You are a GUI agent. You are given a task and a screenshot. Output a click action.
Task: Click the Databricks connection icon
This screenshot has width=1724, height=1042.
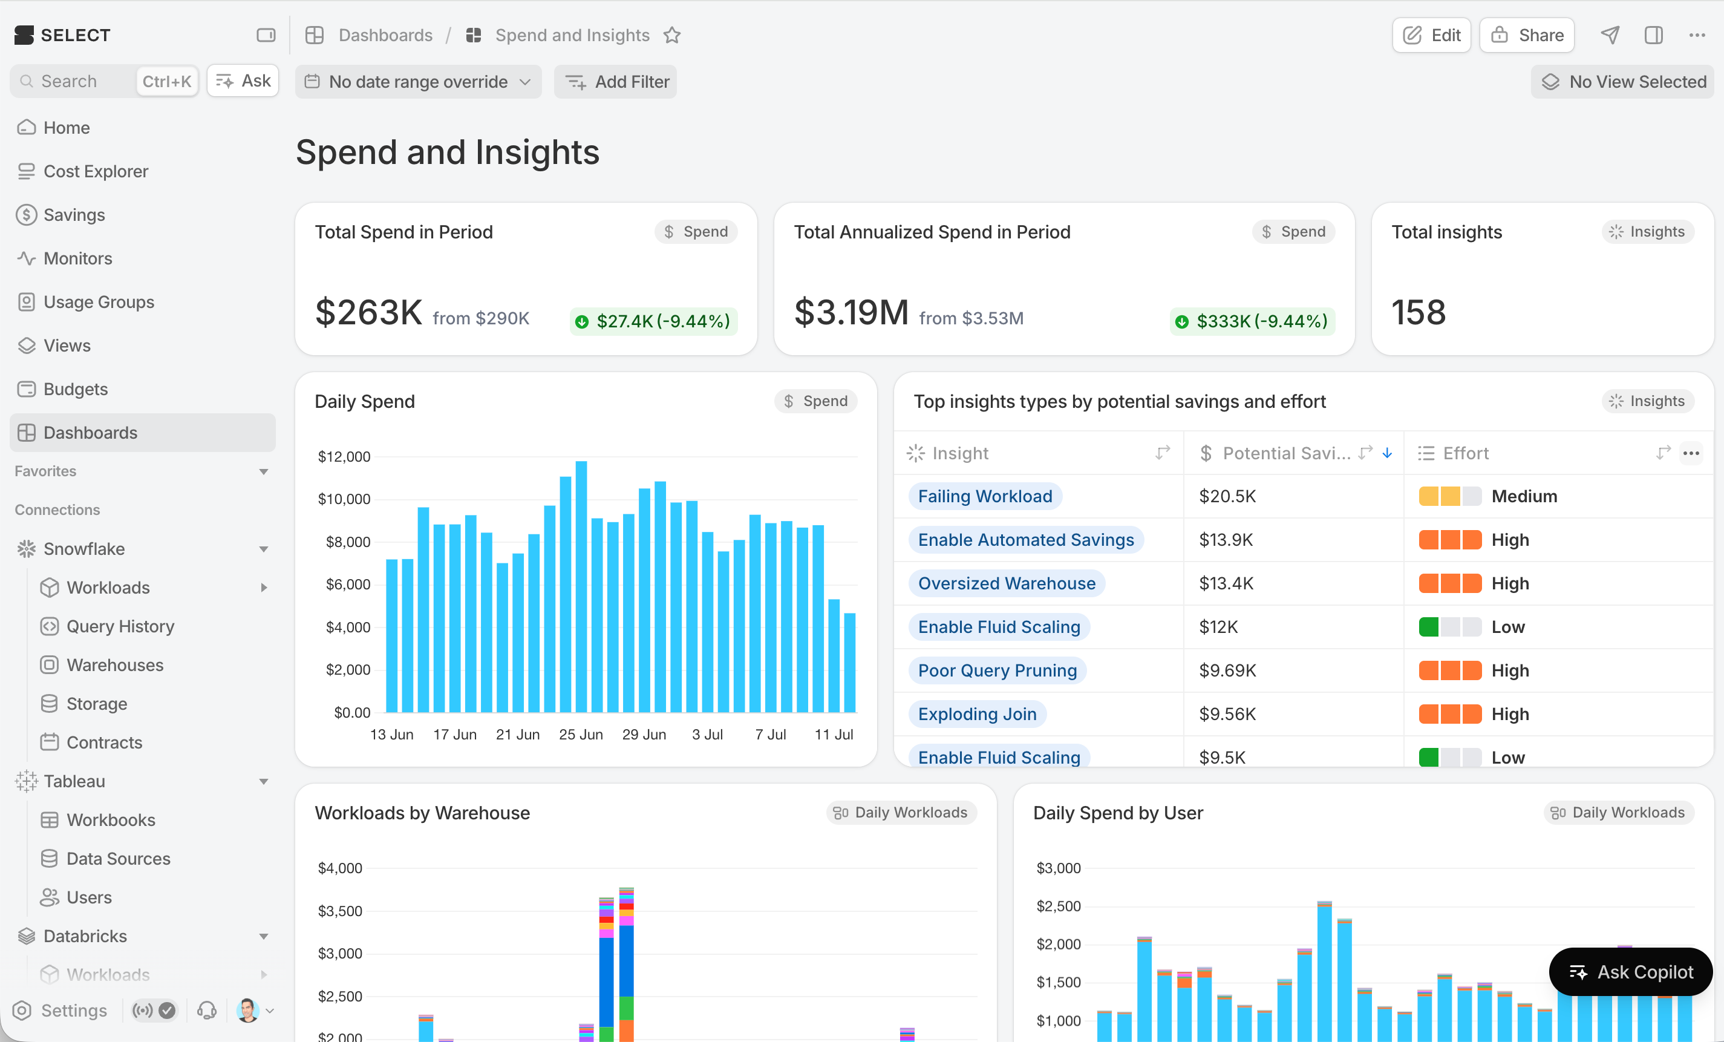pyautogui.click(x=27, y=936)
